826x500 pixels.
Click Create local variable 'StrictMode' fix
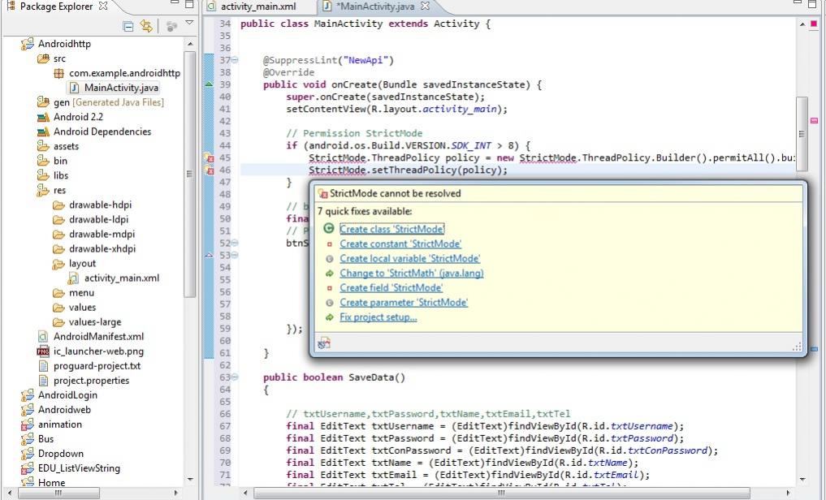coord(410,258)
